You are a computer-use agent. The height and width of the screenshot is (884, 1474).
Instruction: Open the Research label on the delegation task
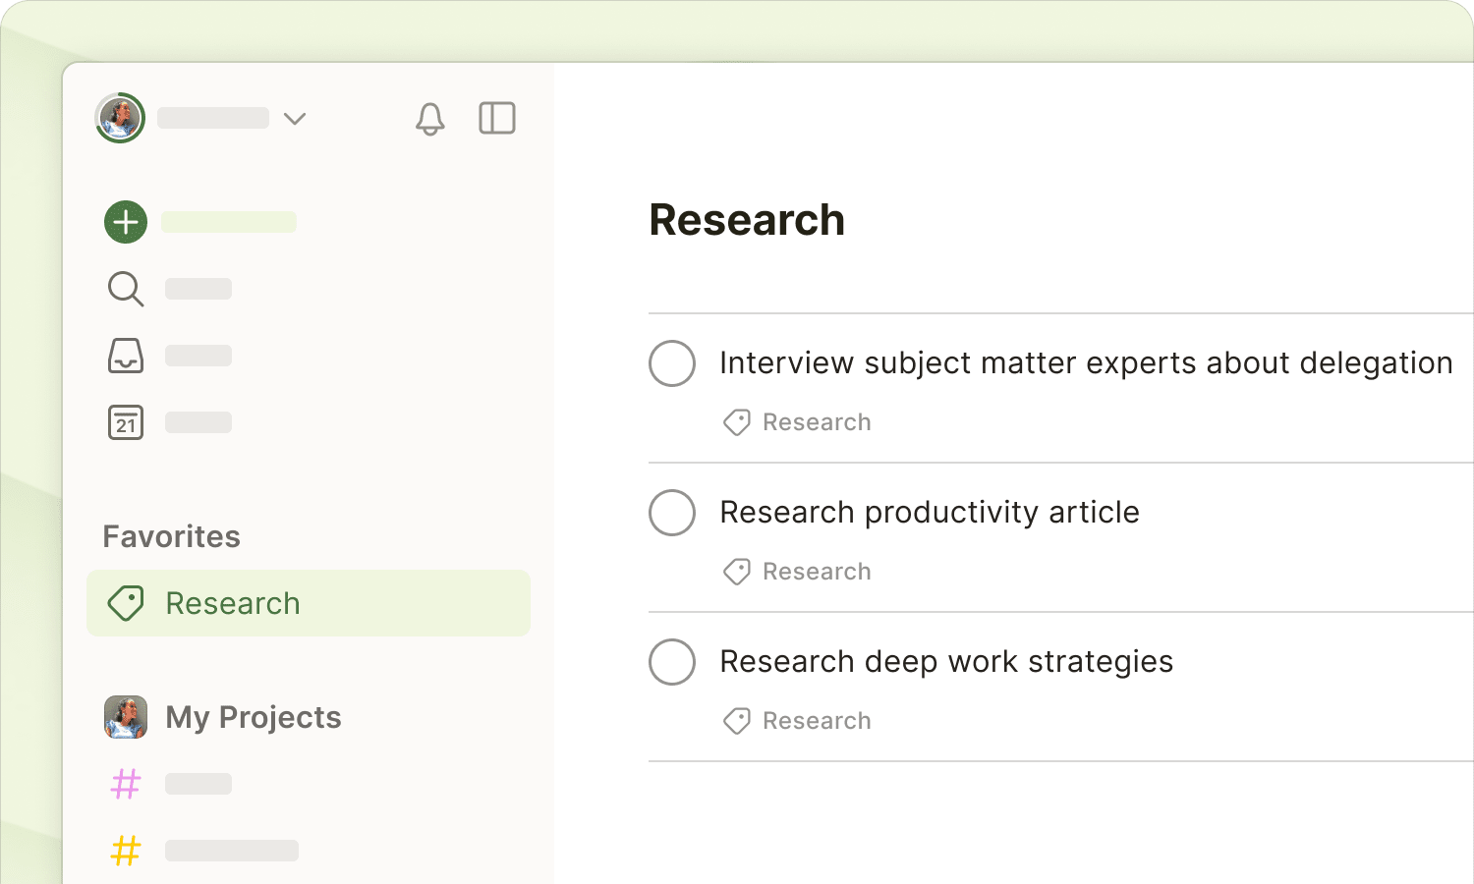click(x=796, y=422)
